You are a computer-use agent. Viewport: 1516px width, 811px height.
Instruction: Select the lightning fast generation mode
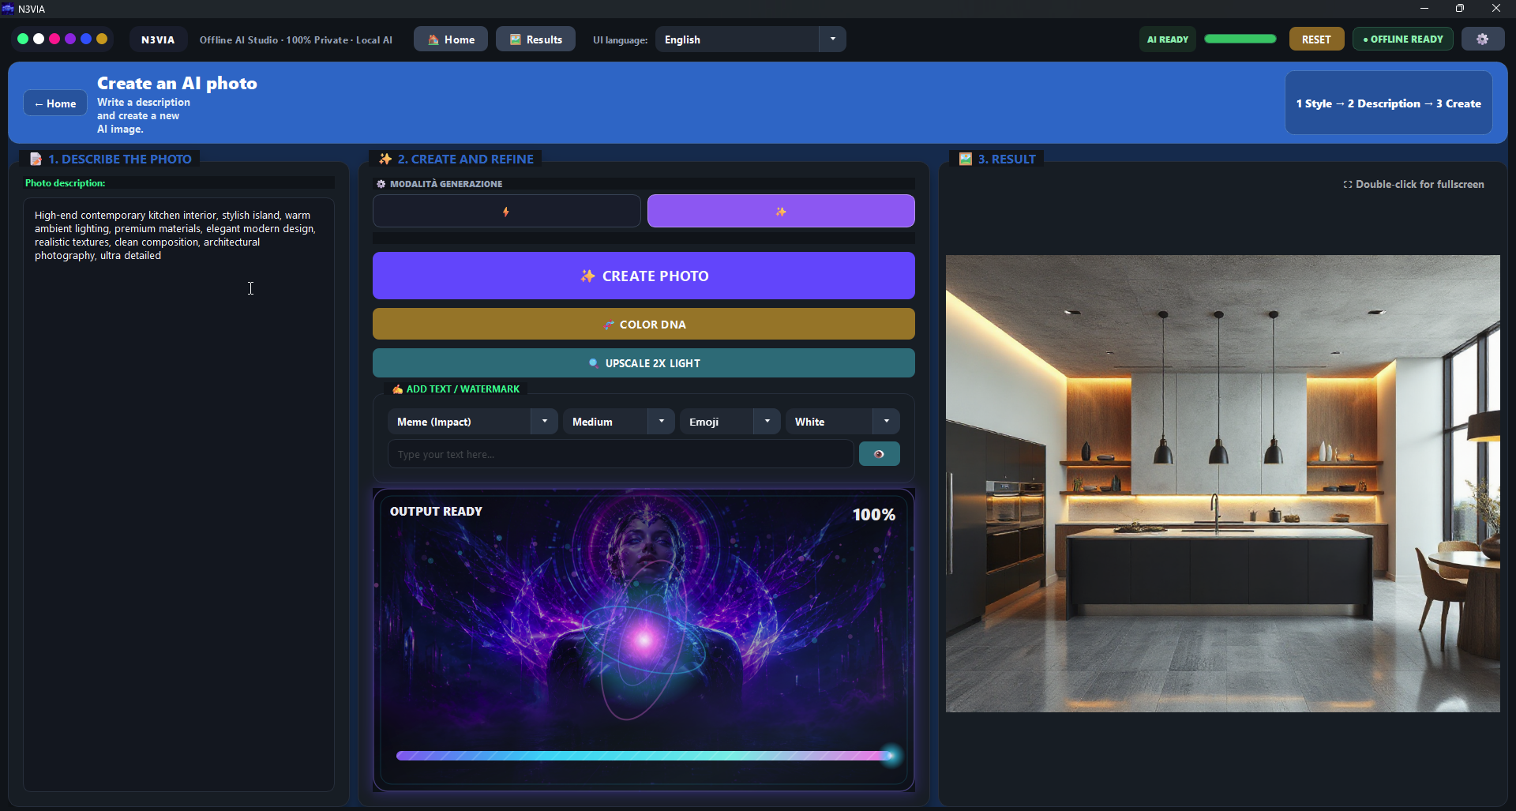[506, 212]
